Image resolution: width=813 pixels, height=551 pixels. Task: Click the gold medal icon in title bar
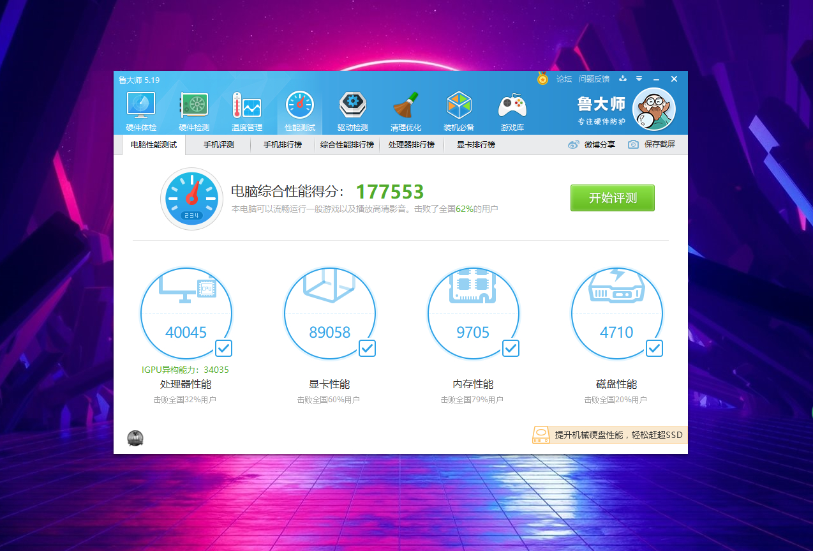click(x=542, y=79)
